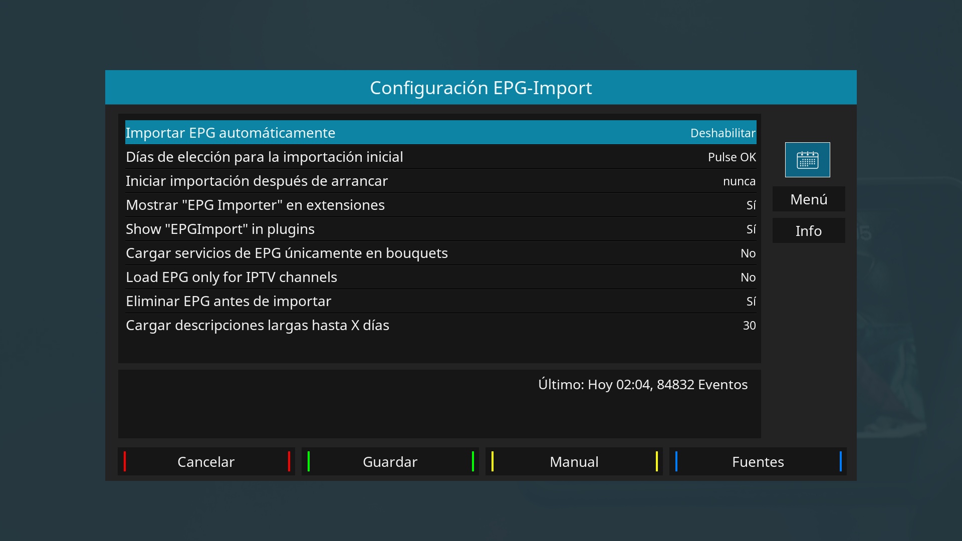The image size is (962, 541).
Task: Open Días de elección para la importación inicial
Action: [265, 157]
